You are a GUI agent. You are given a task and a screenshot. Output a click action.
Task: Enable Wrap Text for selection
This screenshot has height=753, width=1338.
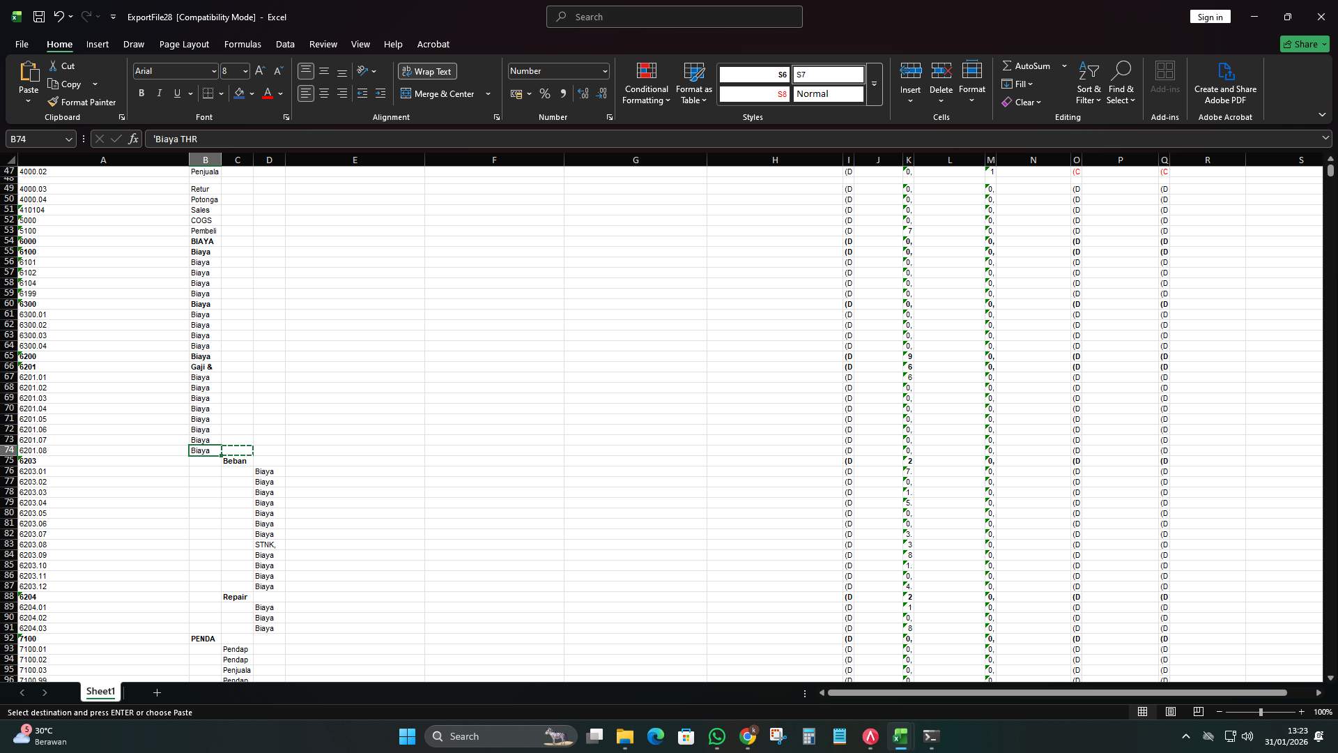(426, 70)
